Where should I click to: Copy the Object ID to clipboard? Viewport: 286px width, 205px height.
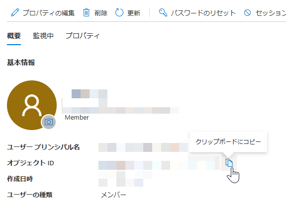point(229,163)
